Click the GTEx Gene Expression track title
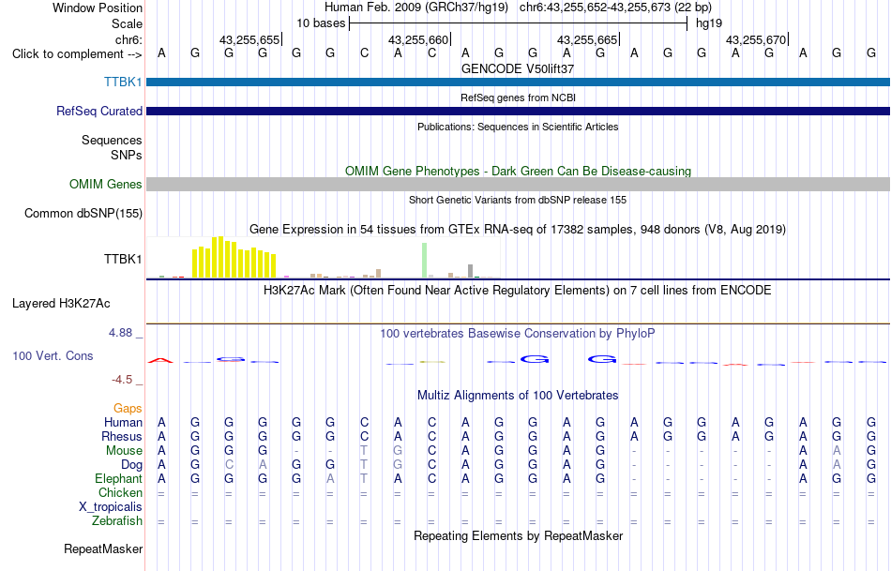Viewport: 891px width, 571px height. (x=518, y=230)
